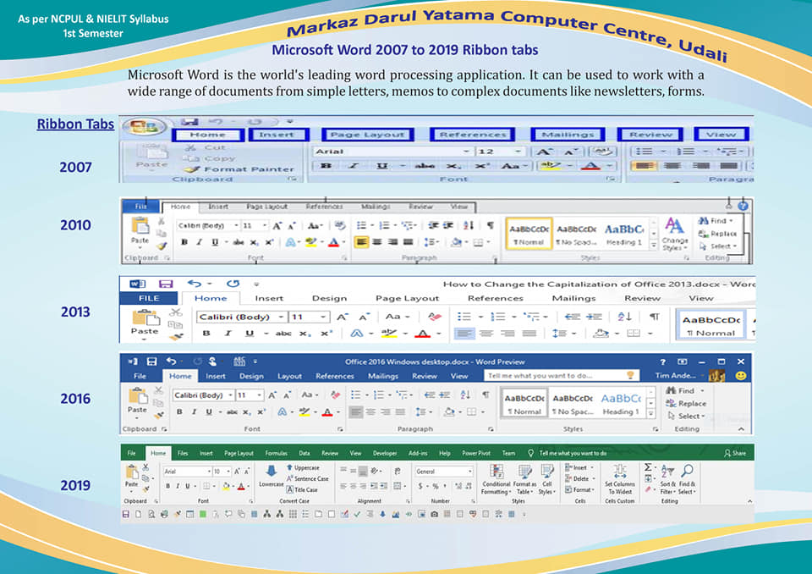
Task: Toggle Underline in the 2016 ribbon
Action: coord(209,411)
